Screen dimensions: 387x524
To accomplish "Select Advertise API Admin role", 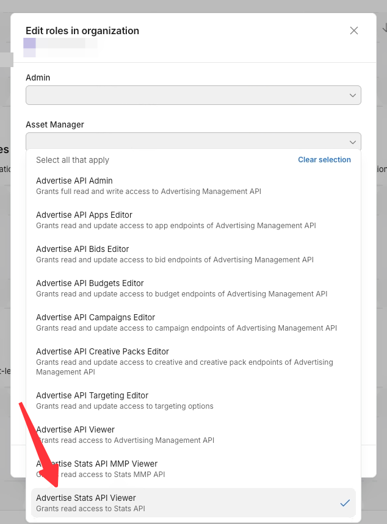I will click(x=193, y=186).
